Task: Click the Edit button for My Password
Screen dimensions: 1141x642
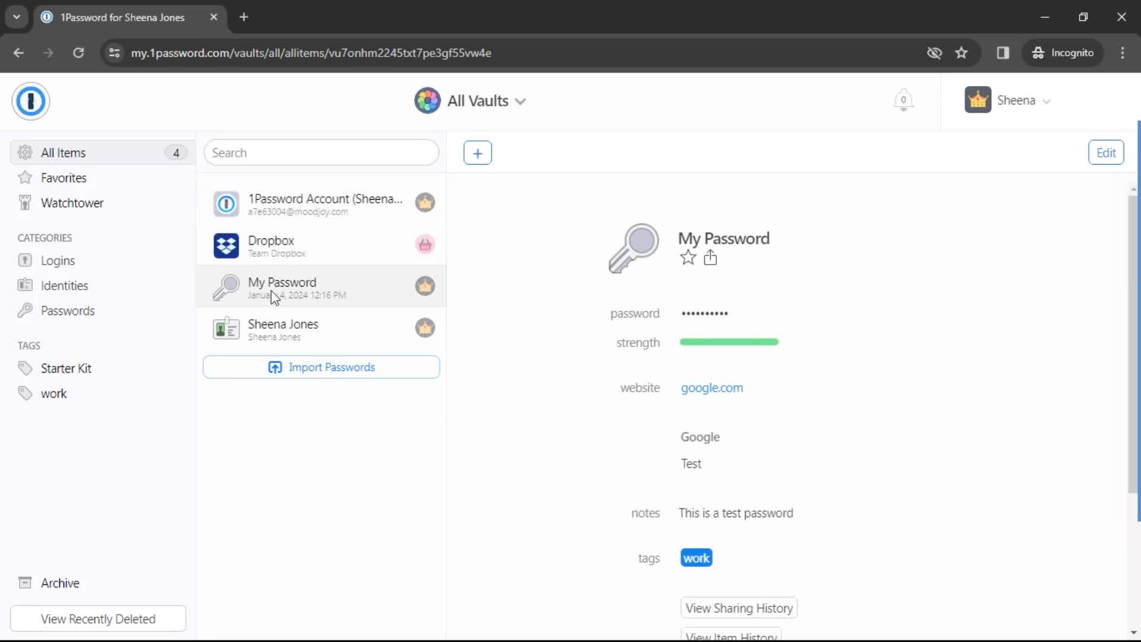Action: point(1107,152)
